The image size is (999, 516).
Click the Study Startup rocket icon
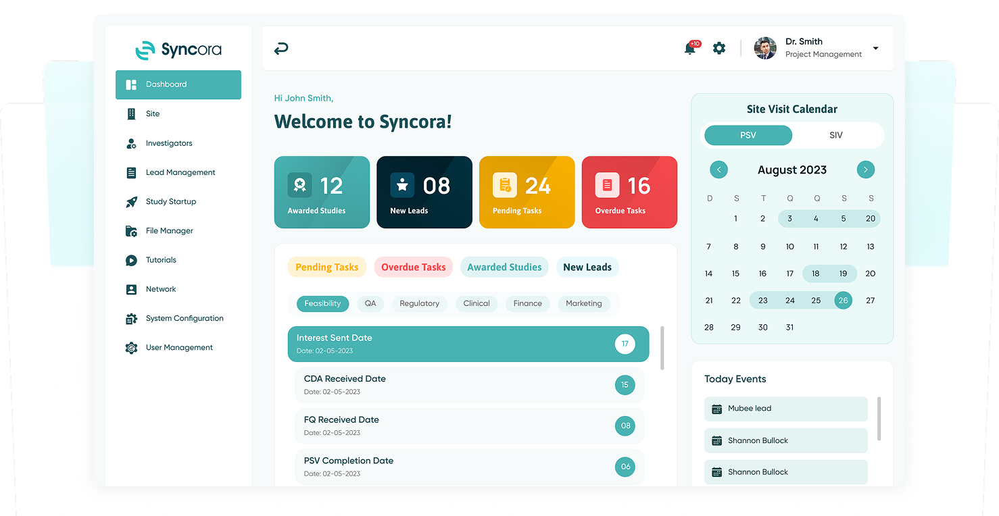pyautogui.click(x=131, y=202)
